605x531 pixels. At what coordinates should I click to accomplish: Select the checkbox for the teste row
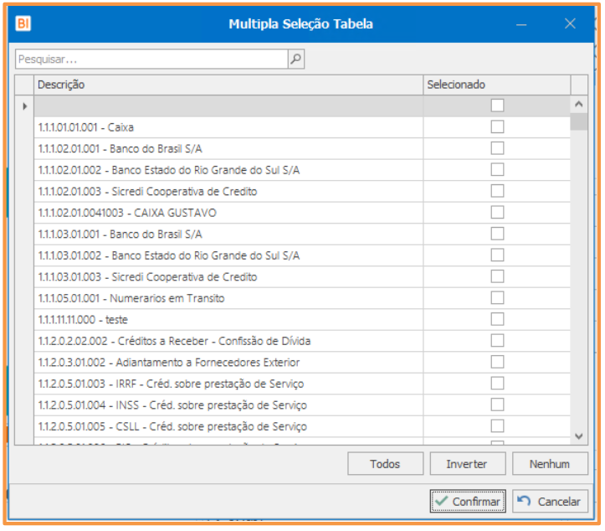point(497,319)
